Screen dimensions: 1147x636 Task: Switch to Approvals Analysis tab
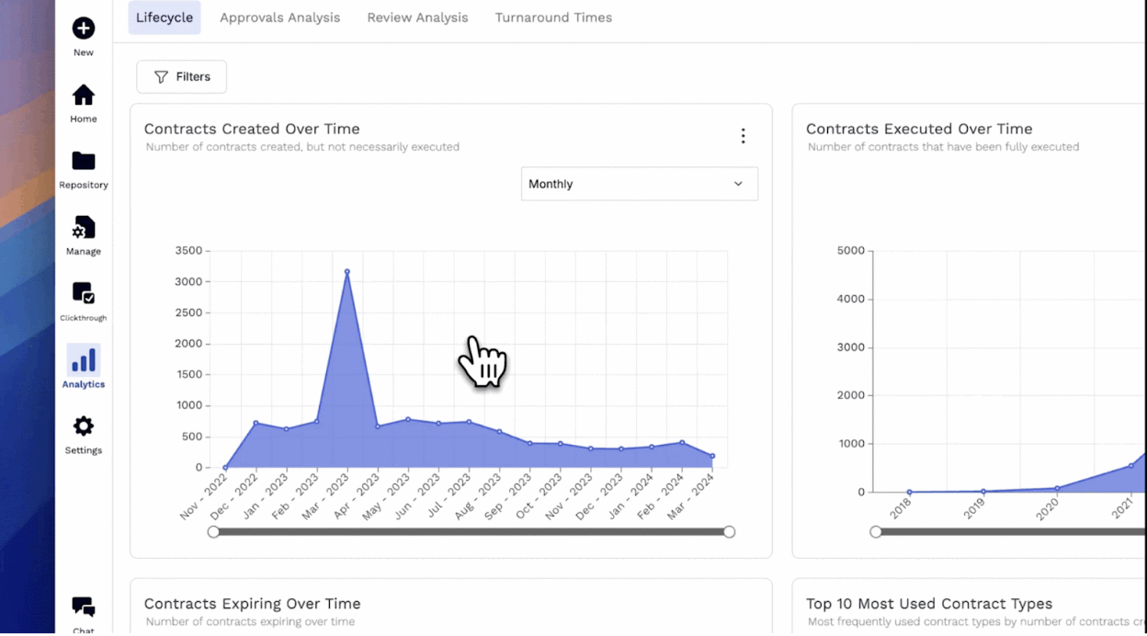click(279, 17)
